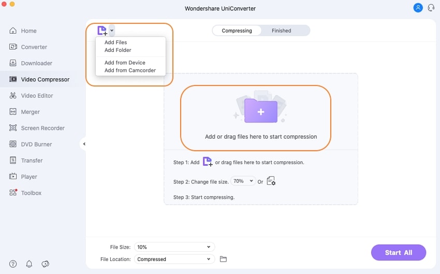Open the help question mark icon
440x274 pixels.
(13, 264)
